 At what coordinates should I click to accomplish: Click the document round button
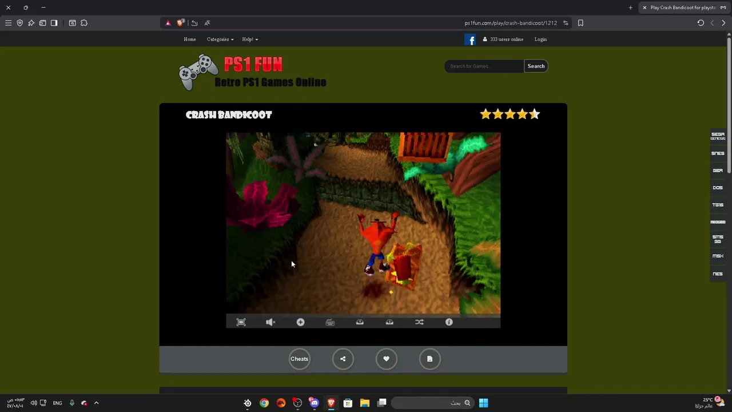pyautogui.click(x=429, y=359)
